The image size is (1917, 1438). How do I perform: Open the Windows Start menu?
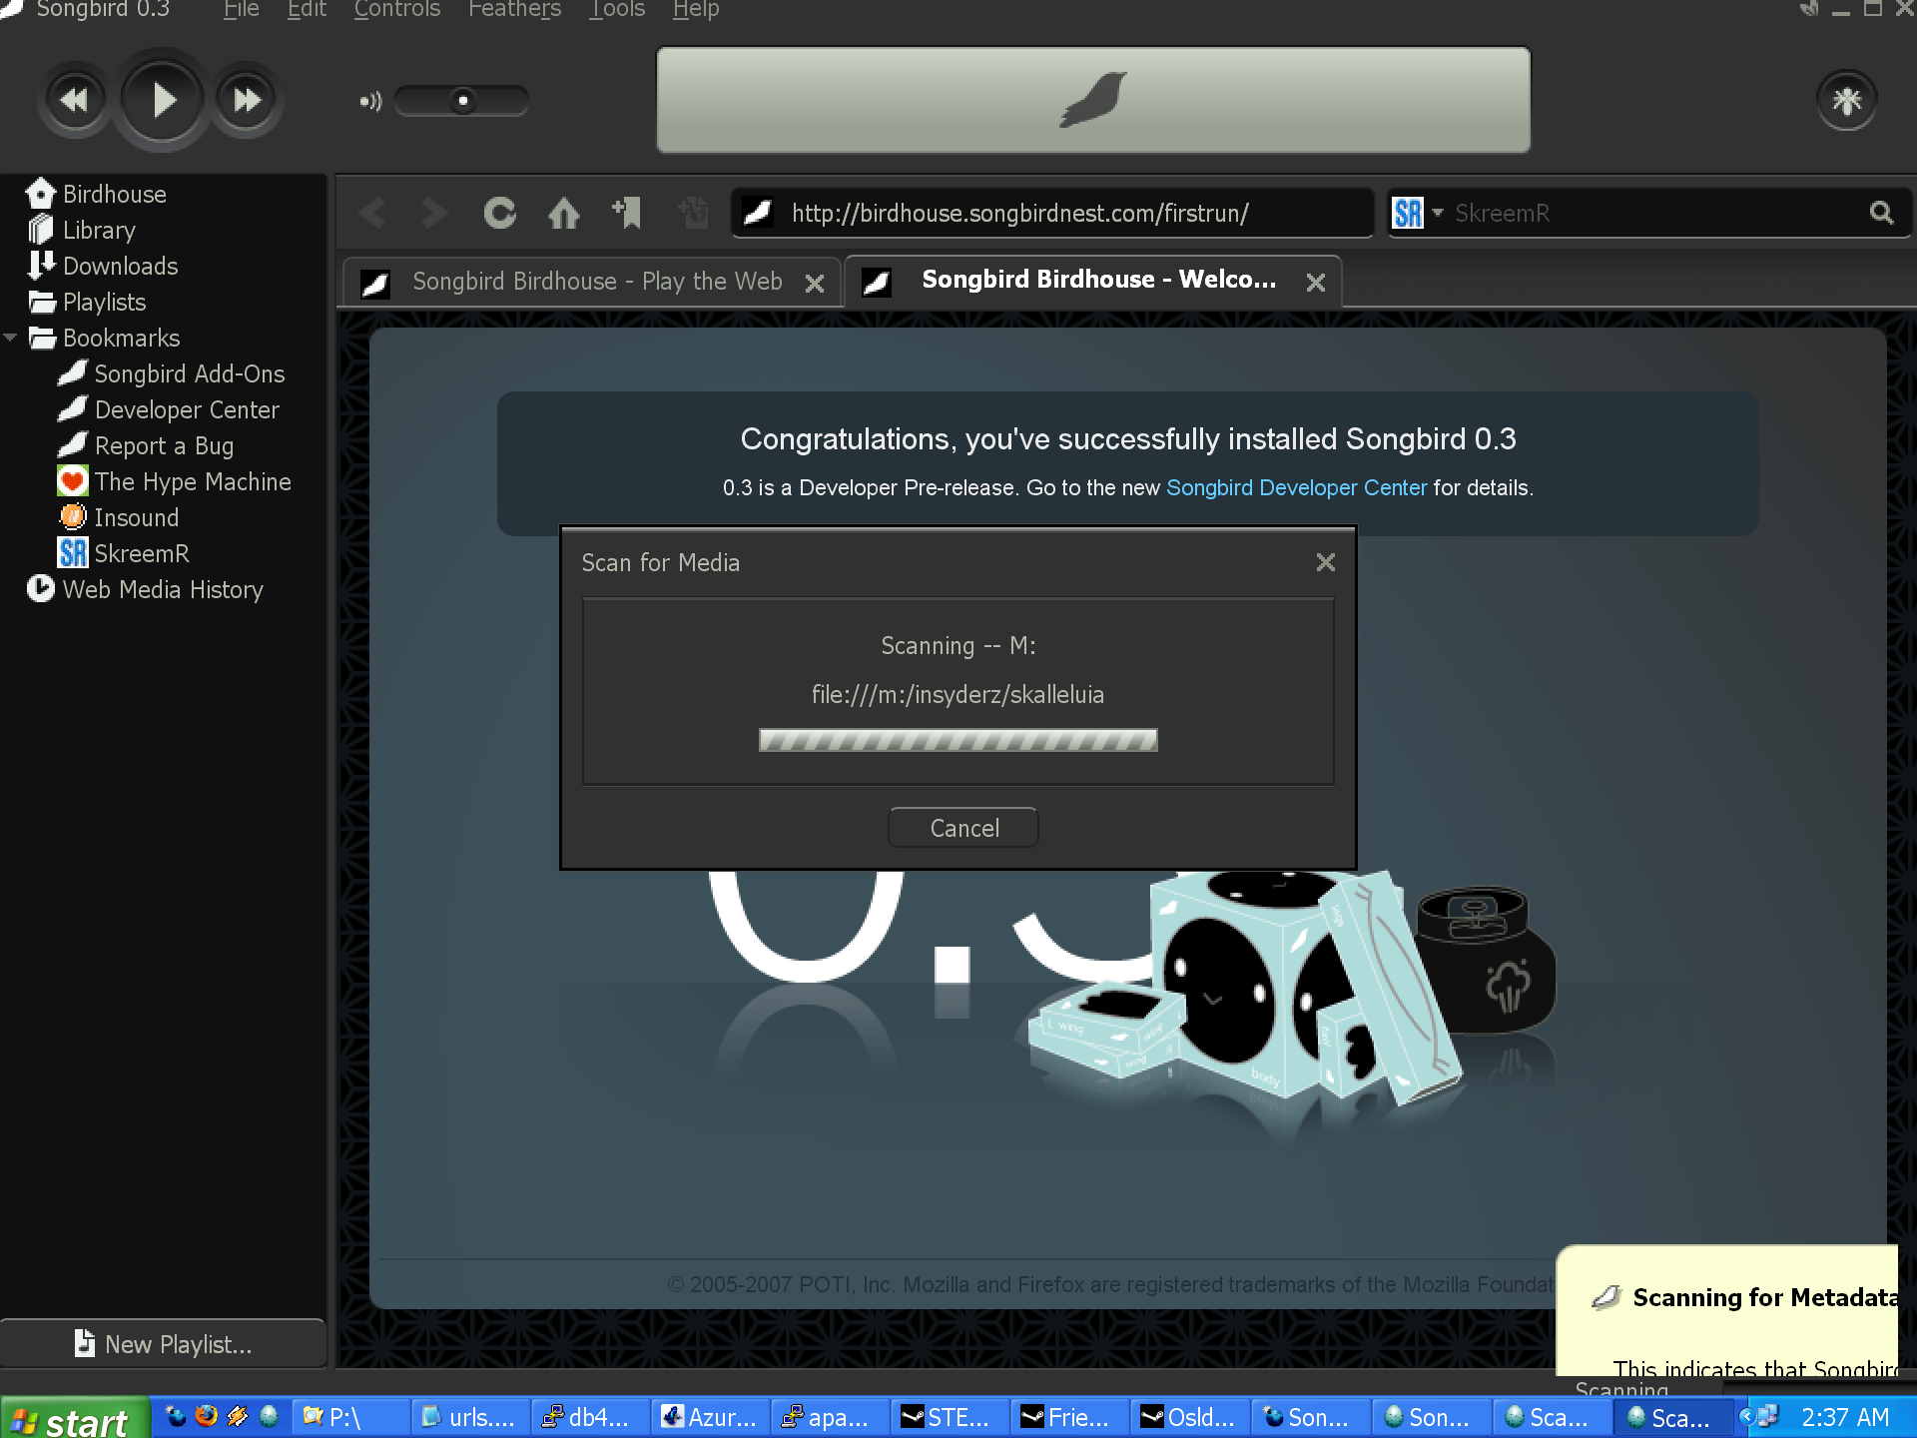75,1418
